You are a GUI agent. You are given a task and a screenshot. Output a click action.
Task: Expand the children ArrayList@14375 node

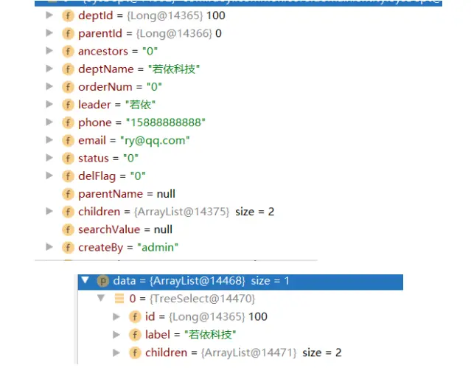49,212
